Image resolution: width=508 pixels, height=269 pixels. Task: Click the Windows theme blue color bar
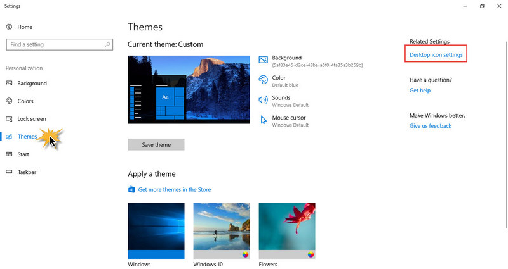(x=156, y=254)
